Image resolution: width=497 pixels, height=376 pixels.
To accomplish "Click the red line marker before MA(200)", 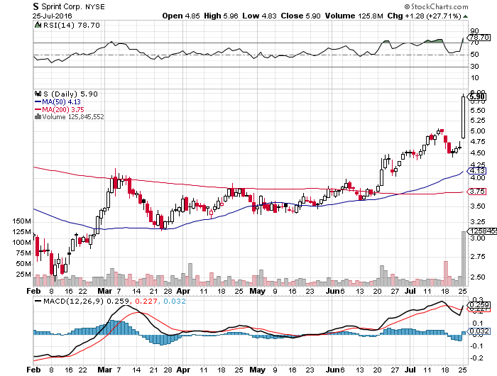I will pos(38,109).
